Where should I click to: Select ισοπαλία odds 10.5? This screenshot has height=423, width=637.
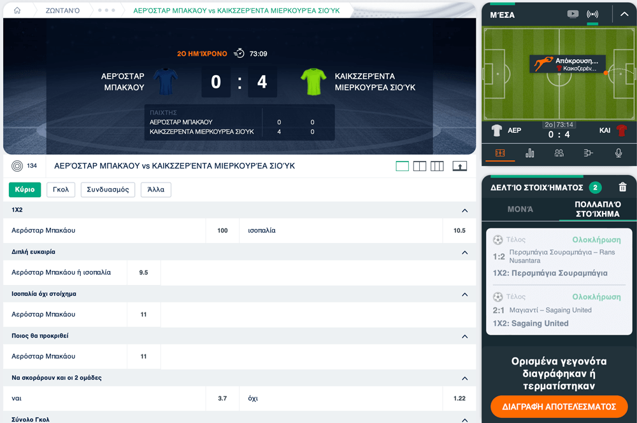pos(459,230)
